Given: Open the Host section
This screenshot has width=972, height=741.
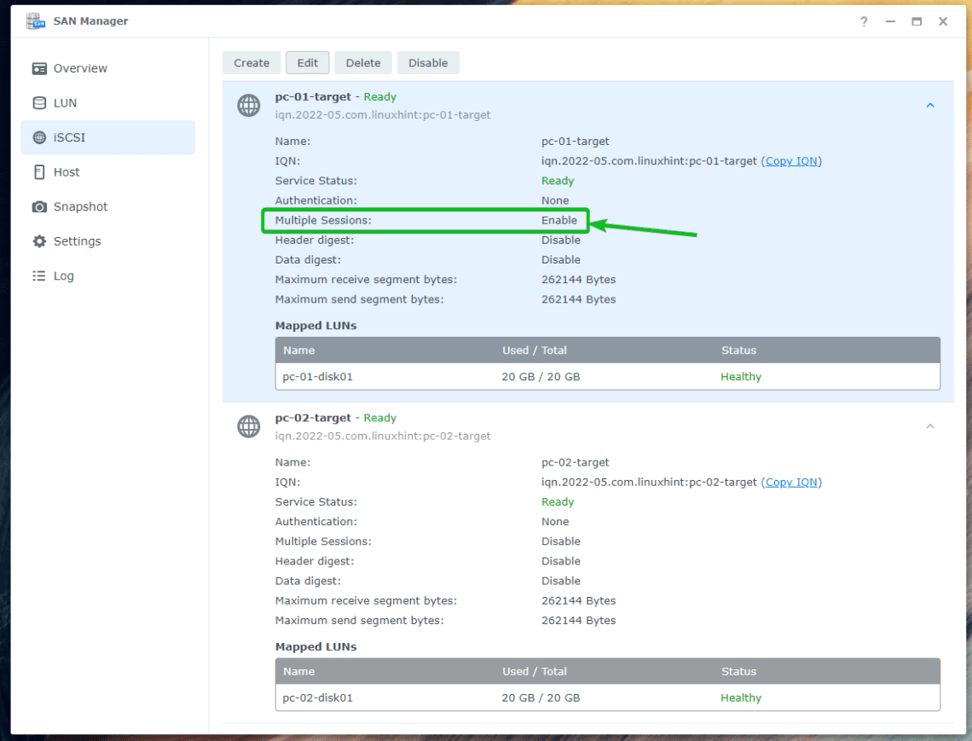Looking at the screenshot, I should (x=71, y=171).
